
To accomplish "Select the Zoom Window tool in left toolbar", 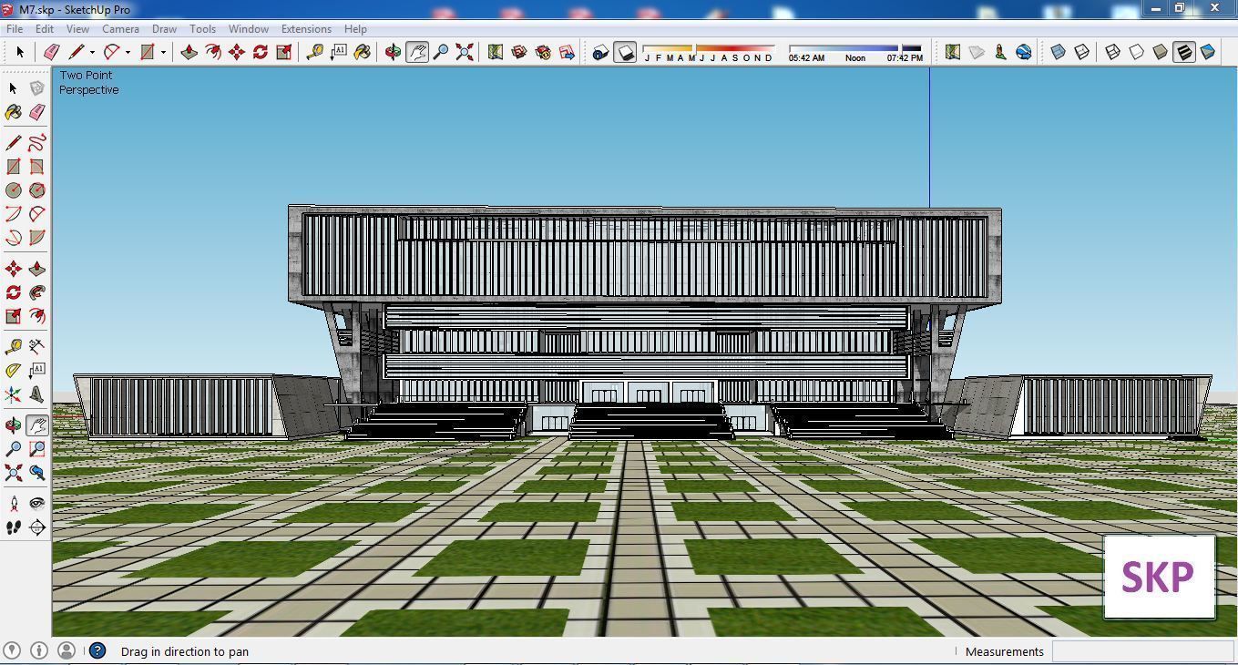I will pyautogui.click(x=37, y=449).
